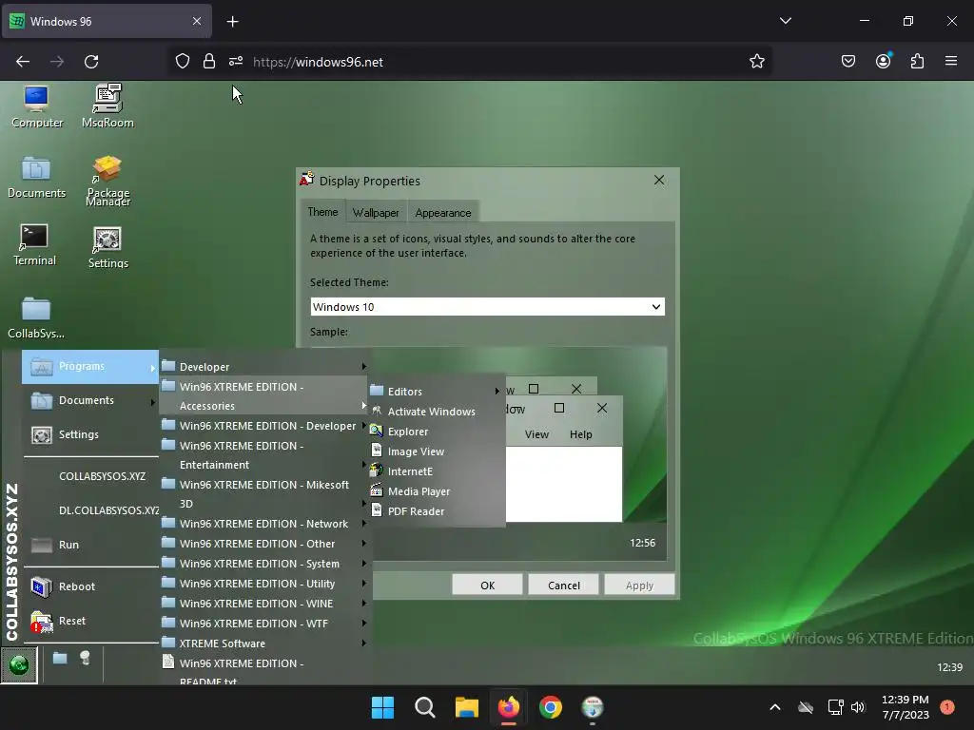The height and width of the screenshot is (730, 974).
Task: Open the Firefox account icon
Action: point(883,62)
